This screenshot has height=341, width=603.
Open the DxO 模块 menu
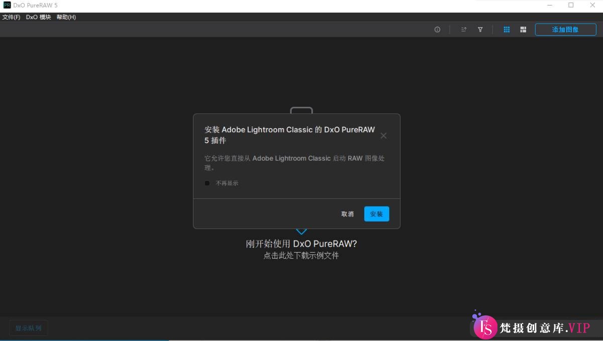39,17
